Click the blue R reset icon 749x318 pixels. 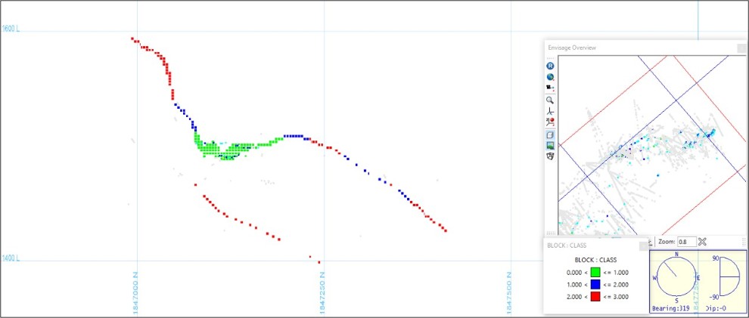click(x=550, y=66)
